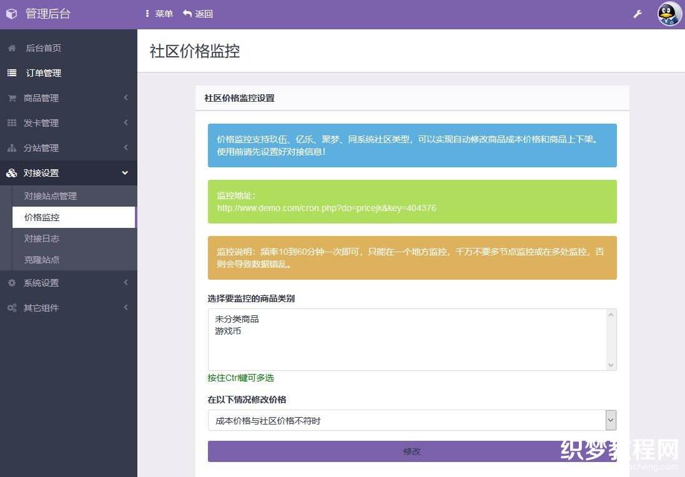685x477 pixels.
Task: Open the 在以下情况修改价格 dropdown
Action: click(610, 420)
